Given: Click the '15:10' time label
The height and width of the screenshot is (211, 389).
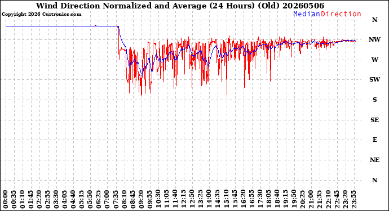Looking at the screenshot, I should pos(226,200).
